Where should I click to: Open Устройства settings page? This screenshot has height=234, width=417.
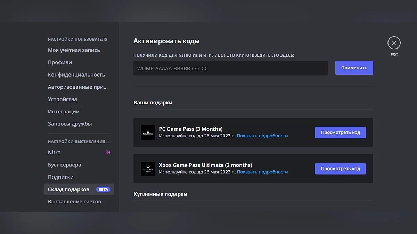tap(63, 99)
